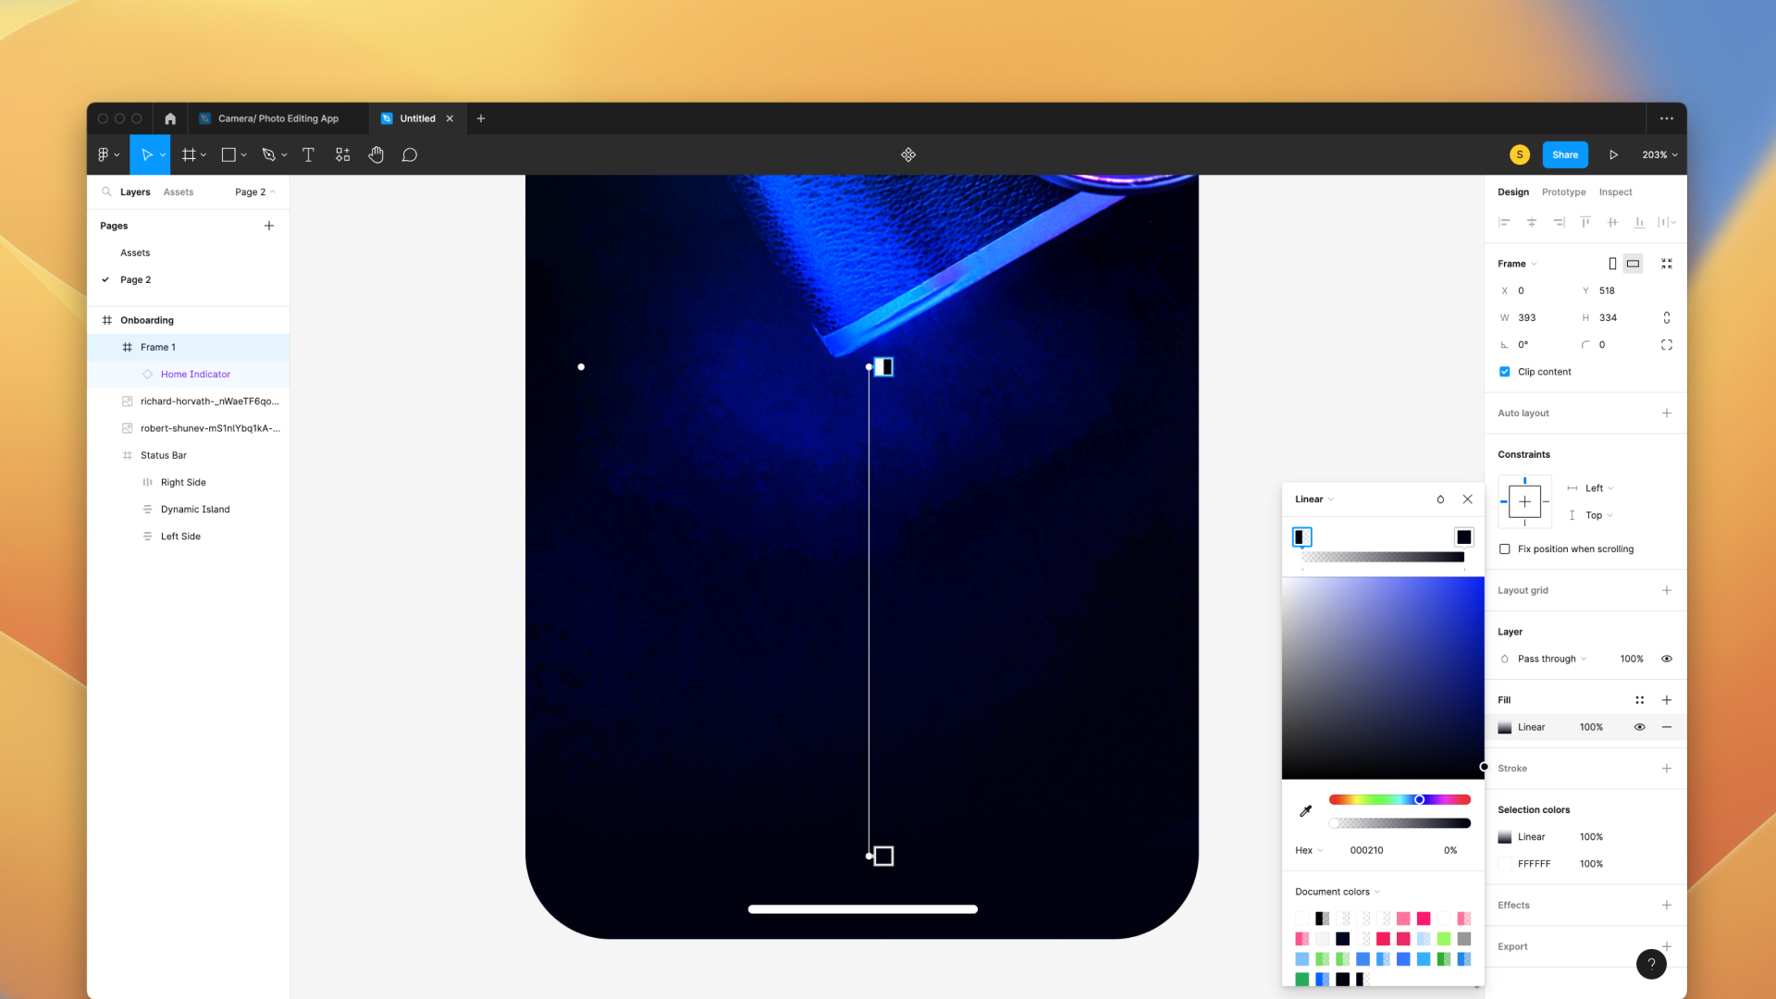Click resize to fit frame icon
The height and width of the screenshot is (999, 1776).
[1666, 264]
